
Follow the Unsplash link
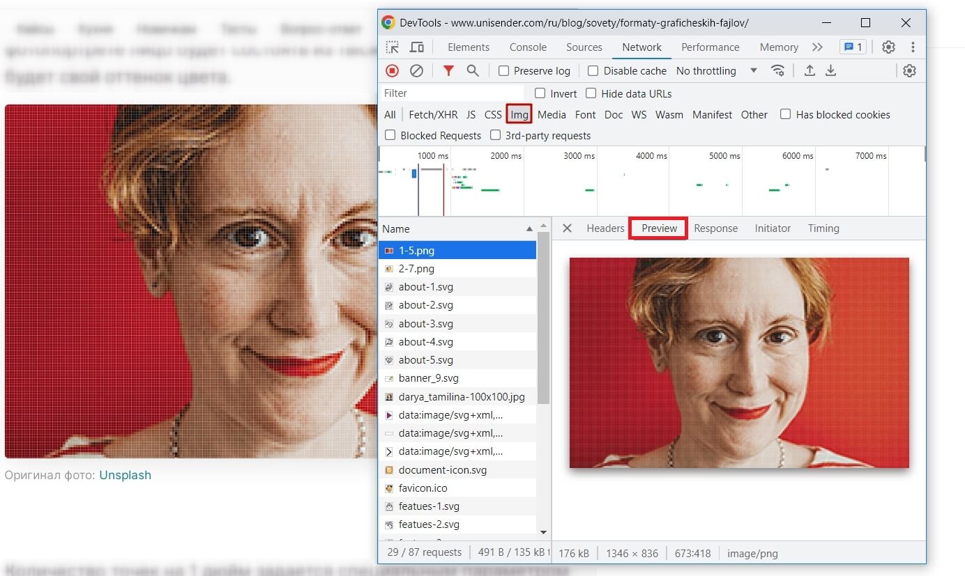click(x=125, y=475)
